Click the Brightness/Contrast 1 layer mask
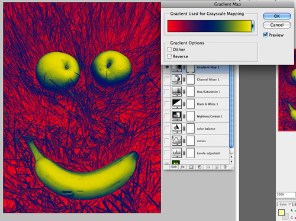 click(x=191, y=116)
